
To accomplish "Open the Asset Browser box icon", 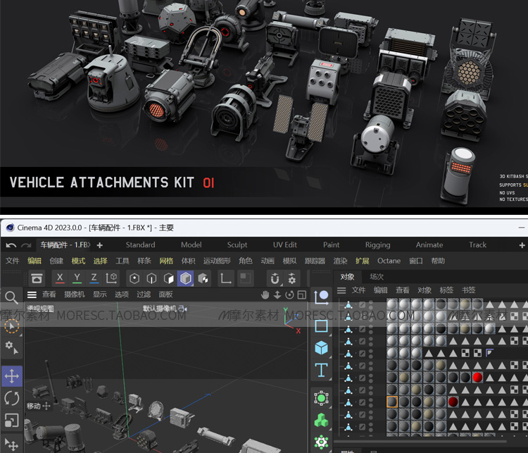I will click(x=37, y=278).
